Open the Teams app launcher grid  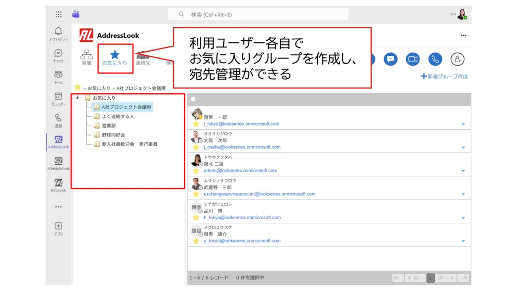58,14
